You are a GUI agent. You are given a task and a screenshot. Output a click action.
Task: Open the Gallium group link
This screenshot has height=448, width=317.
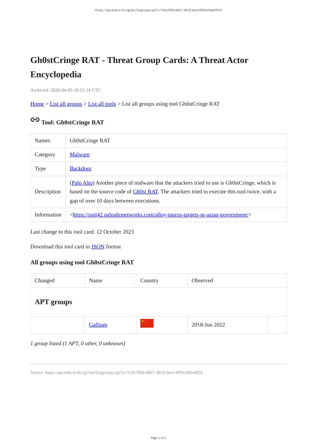98,325
